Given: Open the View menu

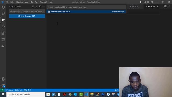Looking at the screenshot, I should coord(27,2).
